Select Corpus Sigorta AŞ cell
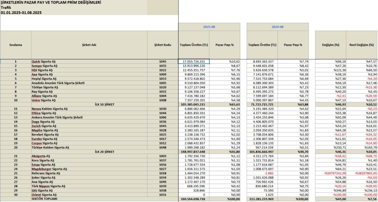This screenshot has height=202, width=378. 89,143
